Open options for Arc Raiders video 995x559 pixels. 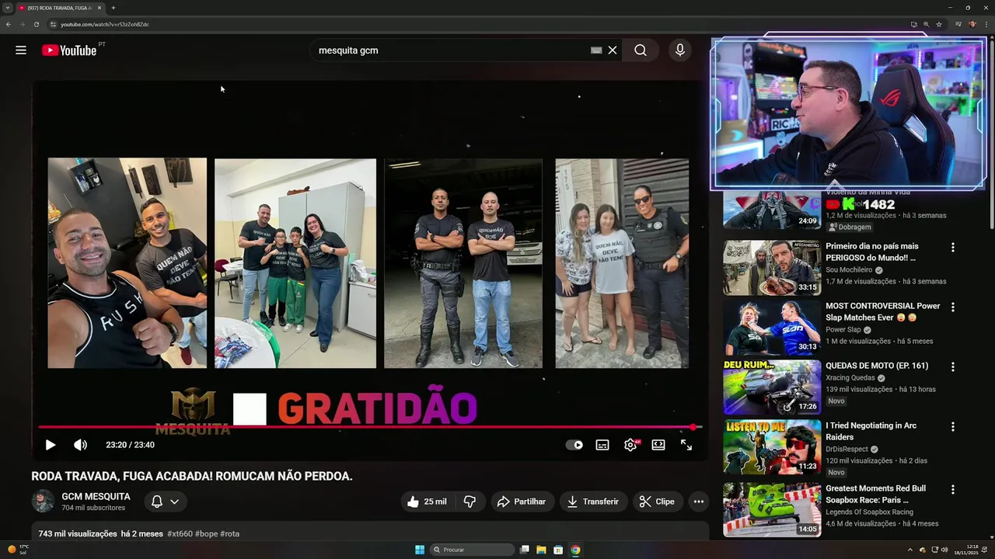coord(952,427)
